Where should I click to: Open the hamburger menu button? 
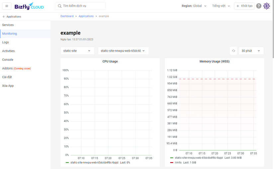coord(7,6)
